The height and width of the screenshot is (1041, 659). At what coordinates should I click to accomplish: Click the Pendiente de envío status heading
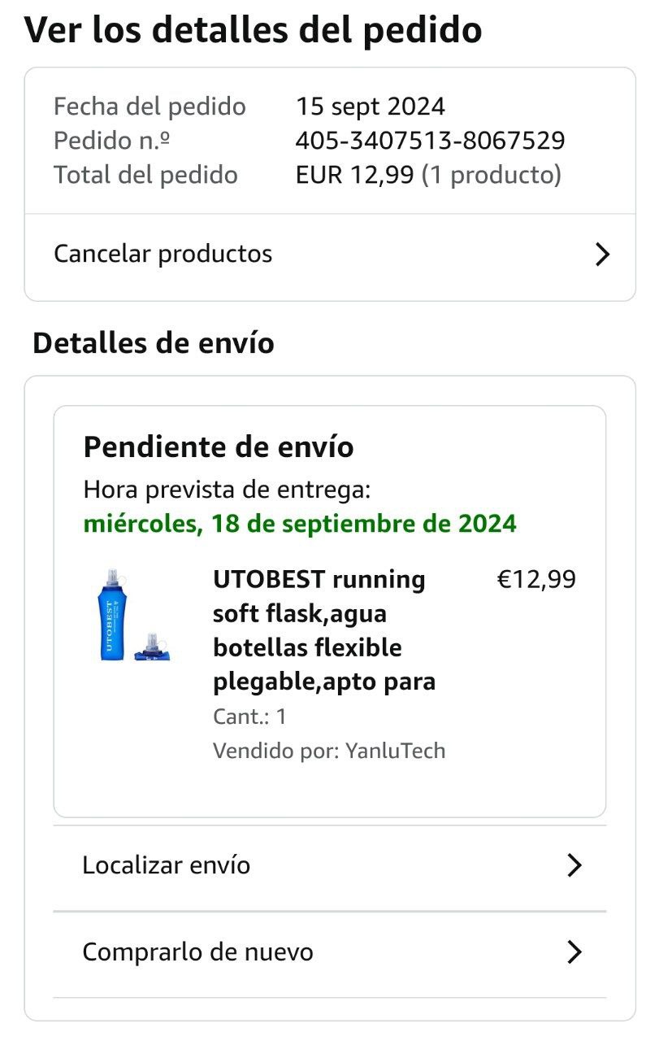(x=219, y=446)
